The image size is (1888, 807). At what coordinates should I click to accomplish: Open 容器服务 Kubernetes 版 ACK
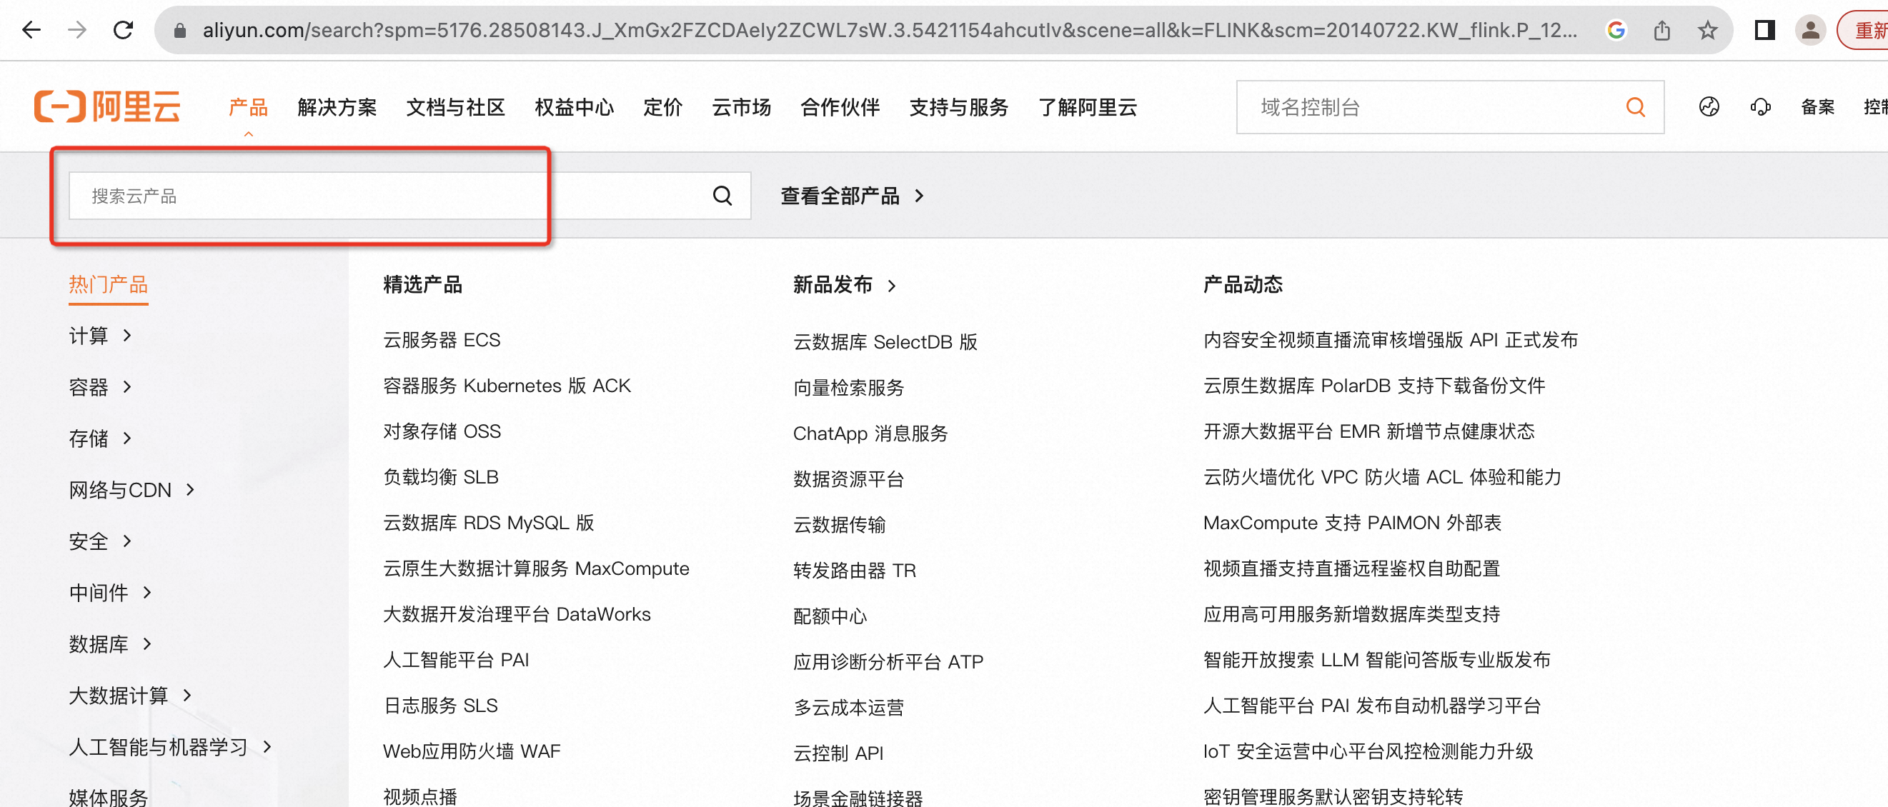(x=507, y=385)
